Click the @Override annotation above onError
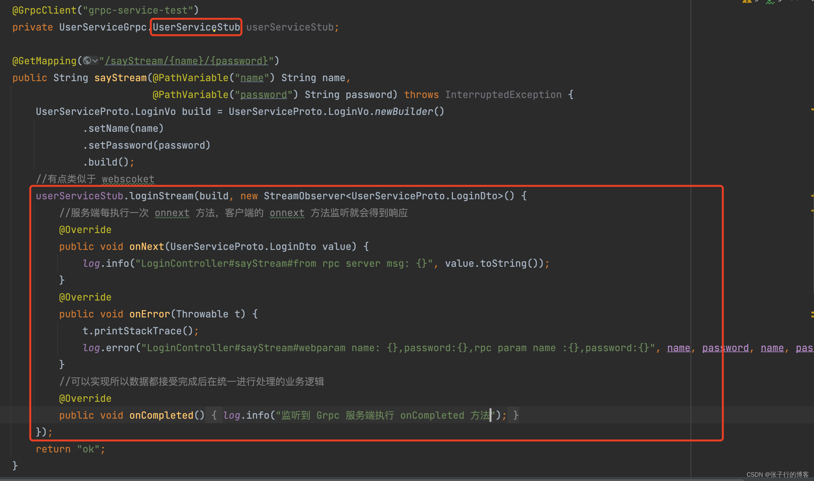Screen dimensions: 814x481 pos(85,297)
